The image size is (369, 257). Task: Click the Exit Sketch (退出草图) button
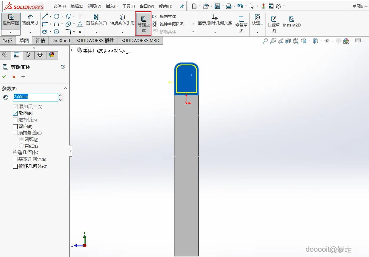pos(11,20)
